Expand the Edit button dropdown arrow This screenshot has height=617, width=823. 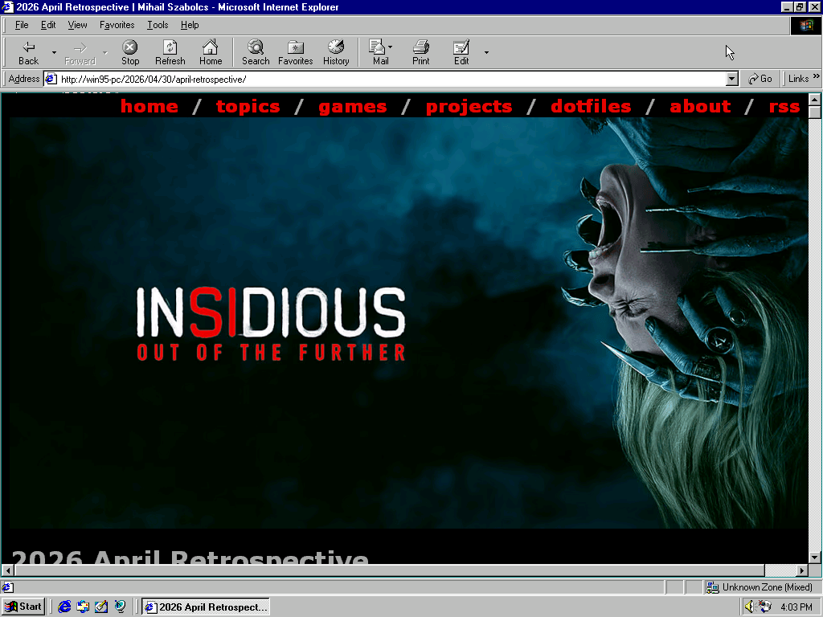(486, 52)
